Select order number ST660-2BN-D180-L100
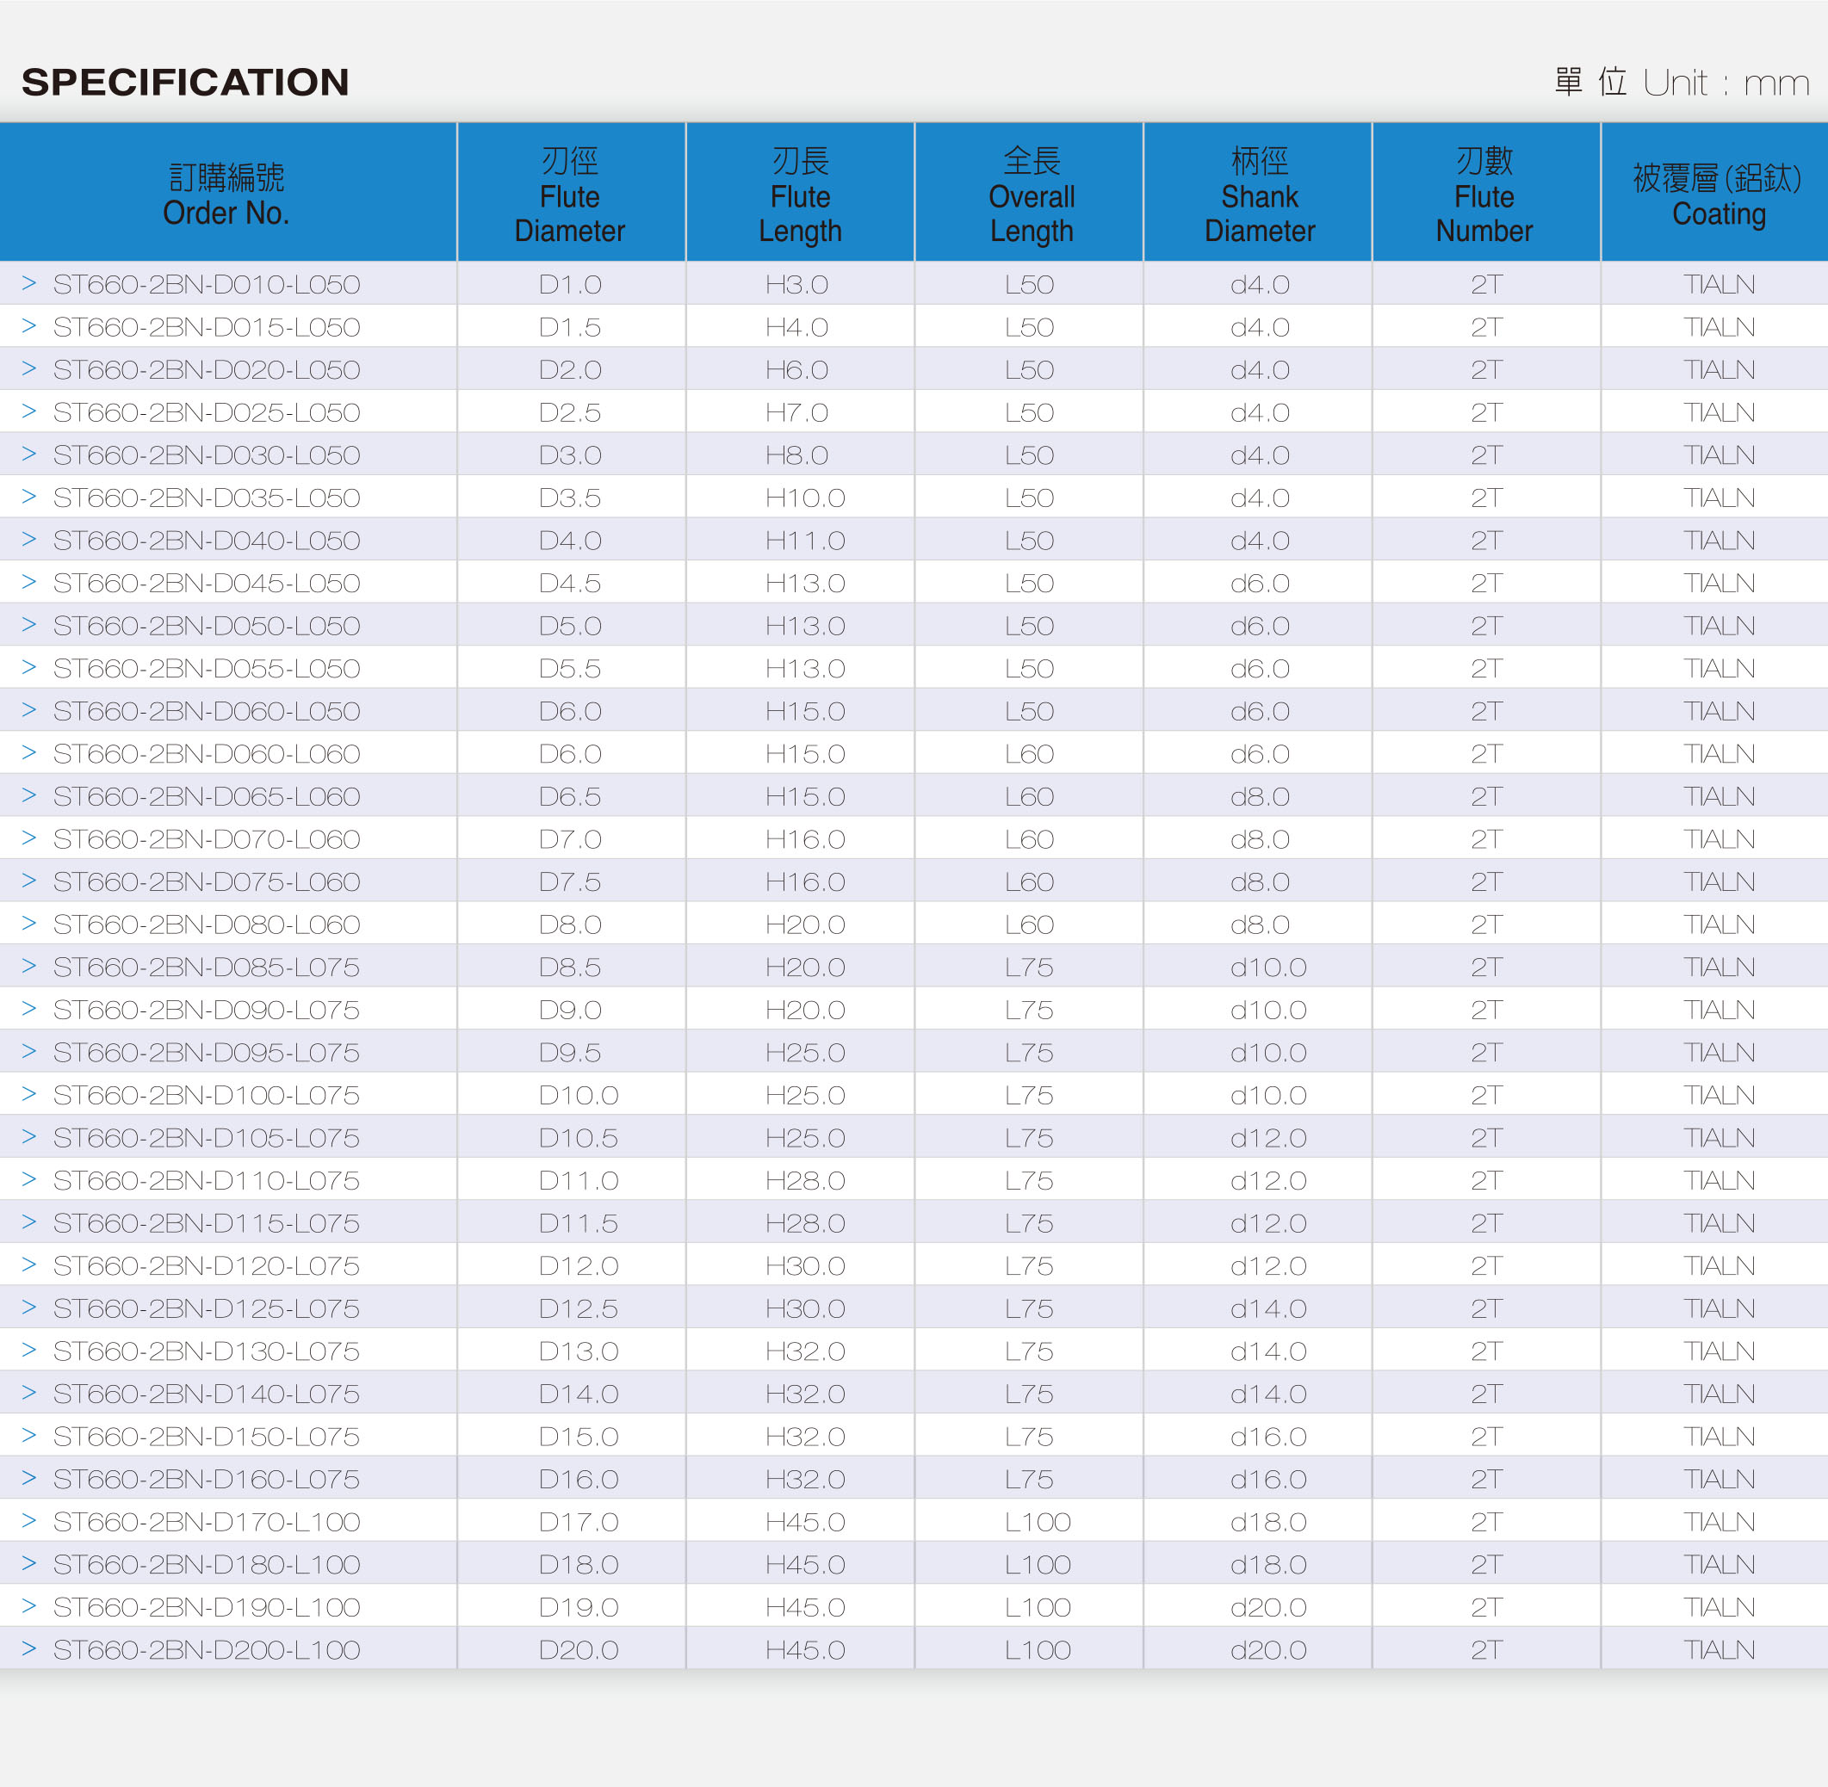 207,1565
